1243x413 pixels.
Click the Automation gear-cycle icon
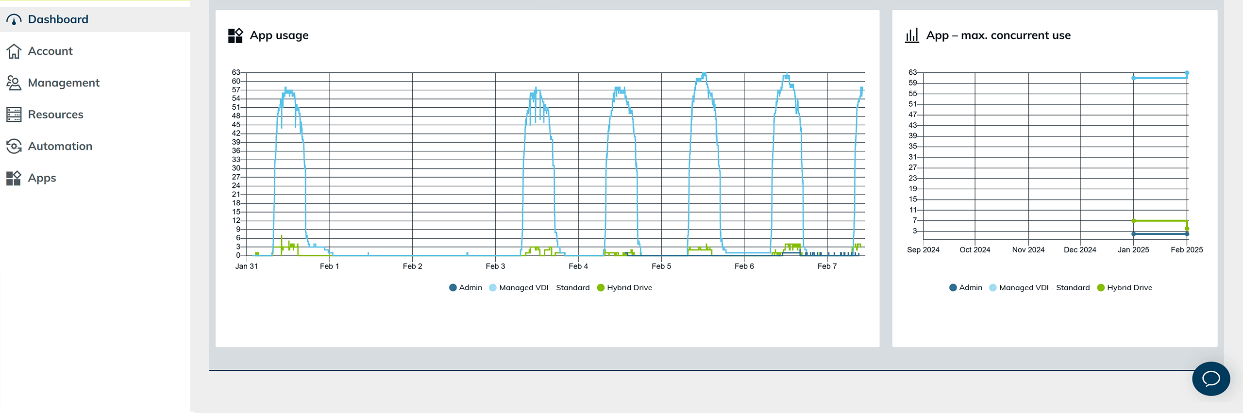pyautogui.click(x=14, y=146)
